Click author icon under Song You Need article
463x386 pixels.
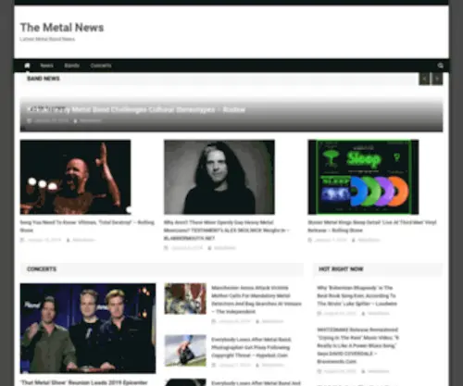point(68,240)
